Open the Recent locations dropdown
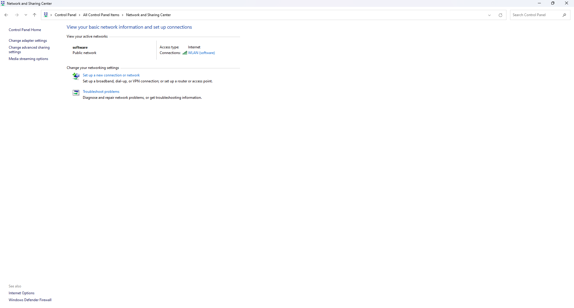This screenshot has width=574, height=308. tap(26, 15)
